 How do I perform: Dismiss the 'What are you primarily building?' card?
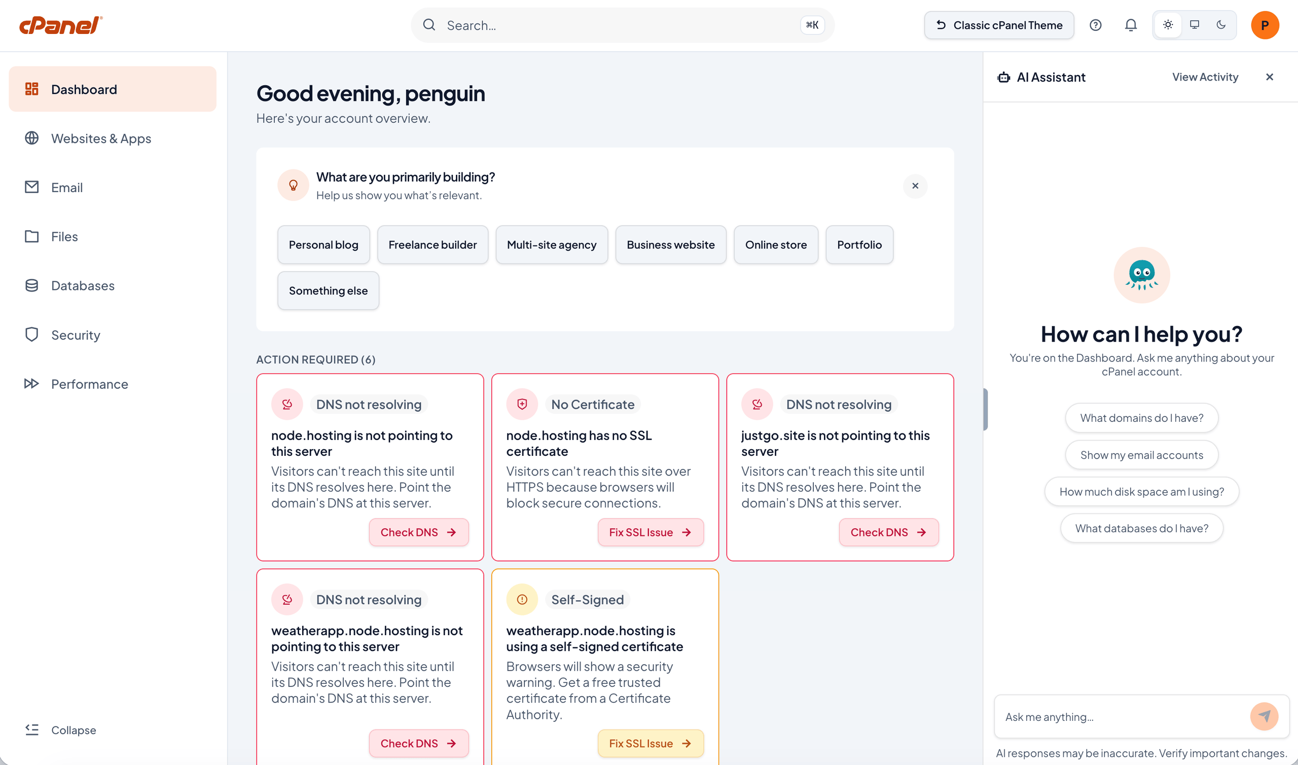pos(915,186)
